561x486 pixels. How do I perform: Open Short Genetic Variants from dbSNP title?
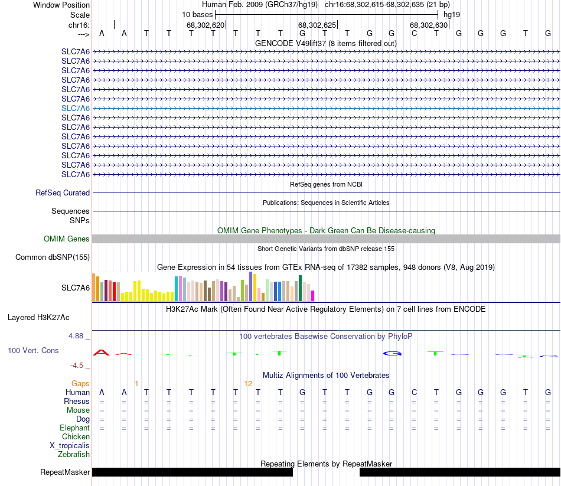pos(326,249)
